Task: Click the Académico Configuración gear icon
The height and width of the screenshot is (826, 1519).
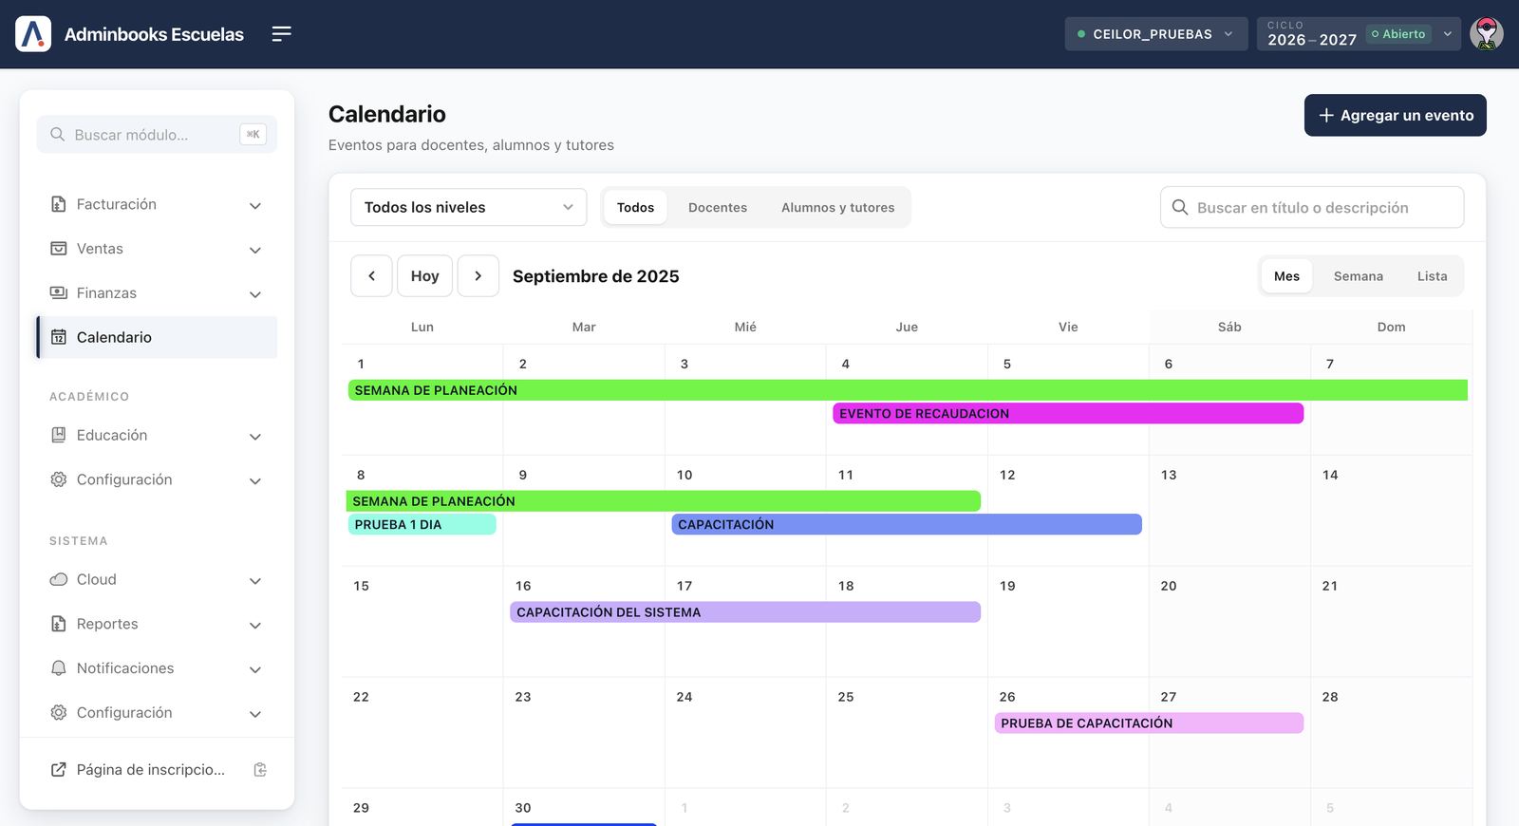Action: click(x=59, y=479)
